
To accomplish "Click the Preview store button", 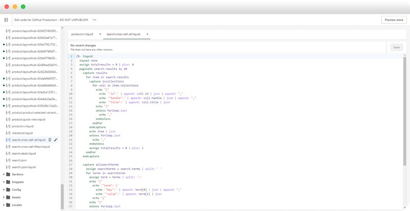I will [394, 20].
